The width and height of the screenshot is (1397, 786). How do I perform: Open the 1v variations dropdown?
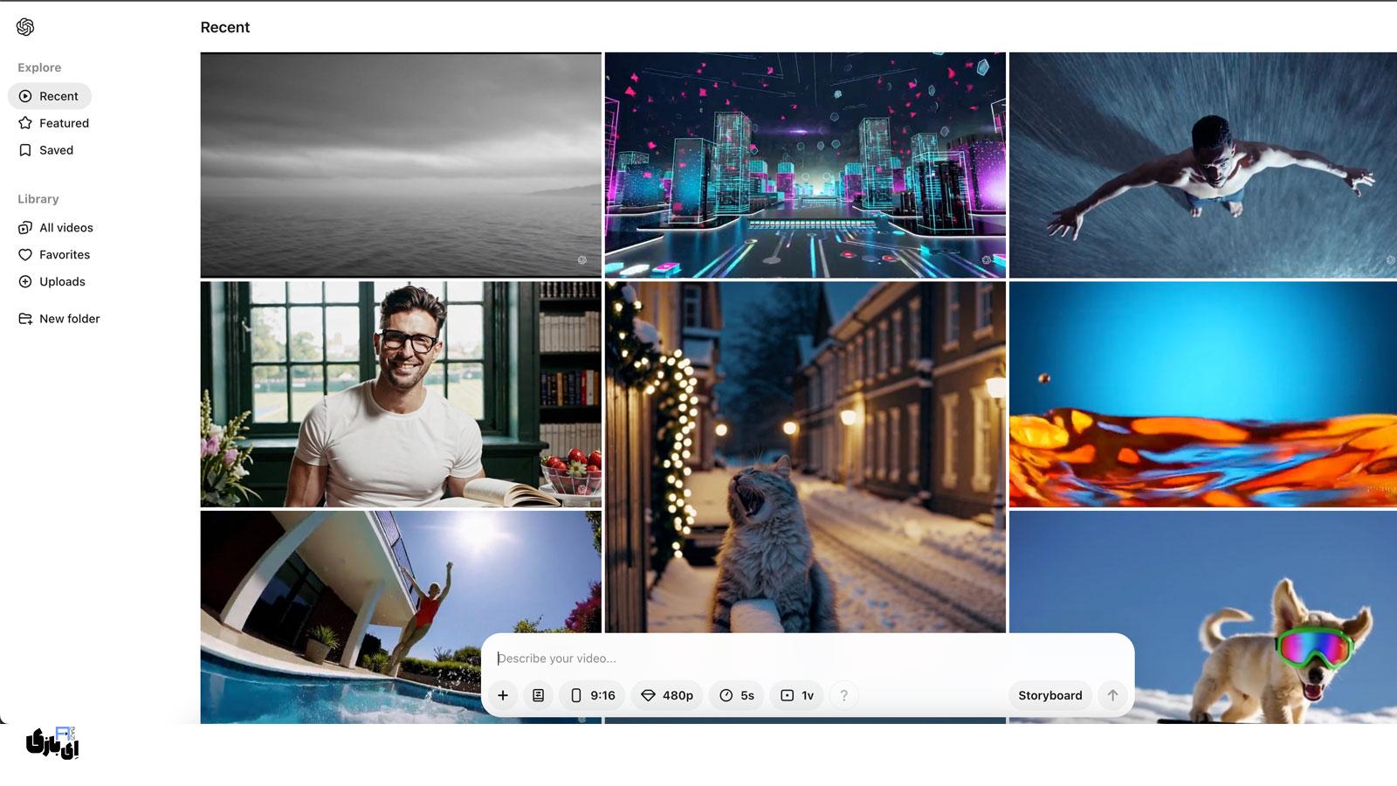[796, 695]
